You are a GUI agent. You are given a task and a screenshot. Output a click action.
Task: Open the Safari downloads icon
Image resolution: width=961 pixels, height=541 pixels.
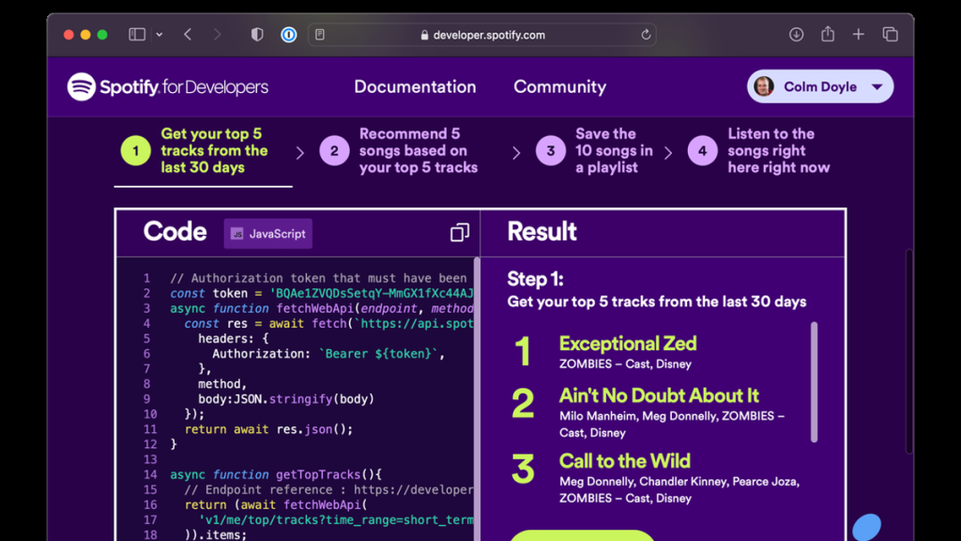[796, 35]
